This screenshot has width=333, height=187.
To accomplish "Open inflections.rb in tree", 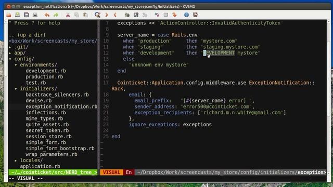I will 46,113.
